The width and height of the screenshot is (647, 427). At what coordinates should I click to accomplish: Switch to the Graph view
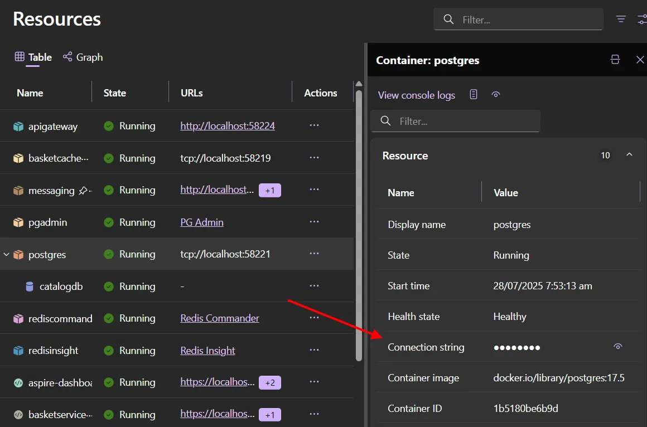coord(83,57)
